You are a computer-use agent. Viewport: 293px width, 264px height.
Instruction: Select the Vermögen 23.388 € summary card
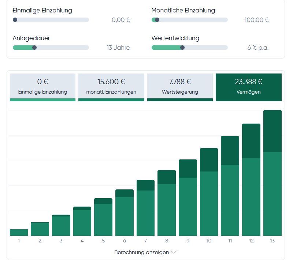(248, 87)
